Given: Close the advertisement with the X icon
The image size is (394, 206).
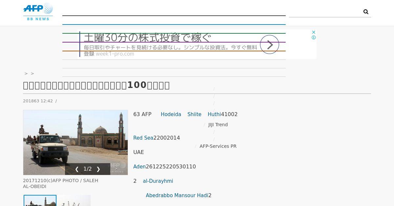Looking at the screenshot, I should [x=314, y=32].
